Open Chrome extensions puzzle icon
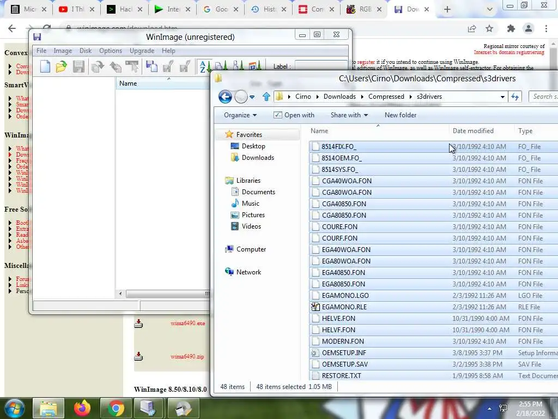 click(x=511, y=28)
